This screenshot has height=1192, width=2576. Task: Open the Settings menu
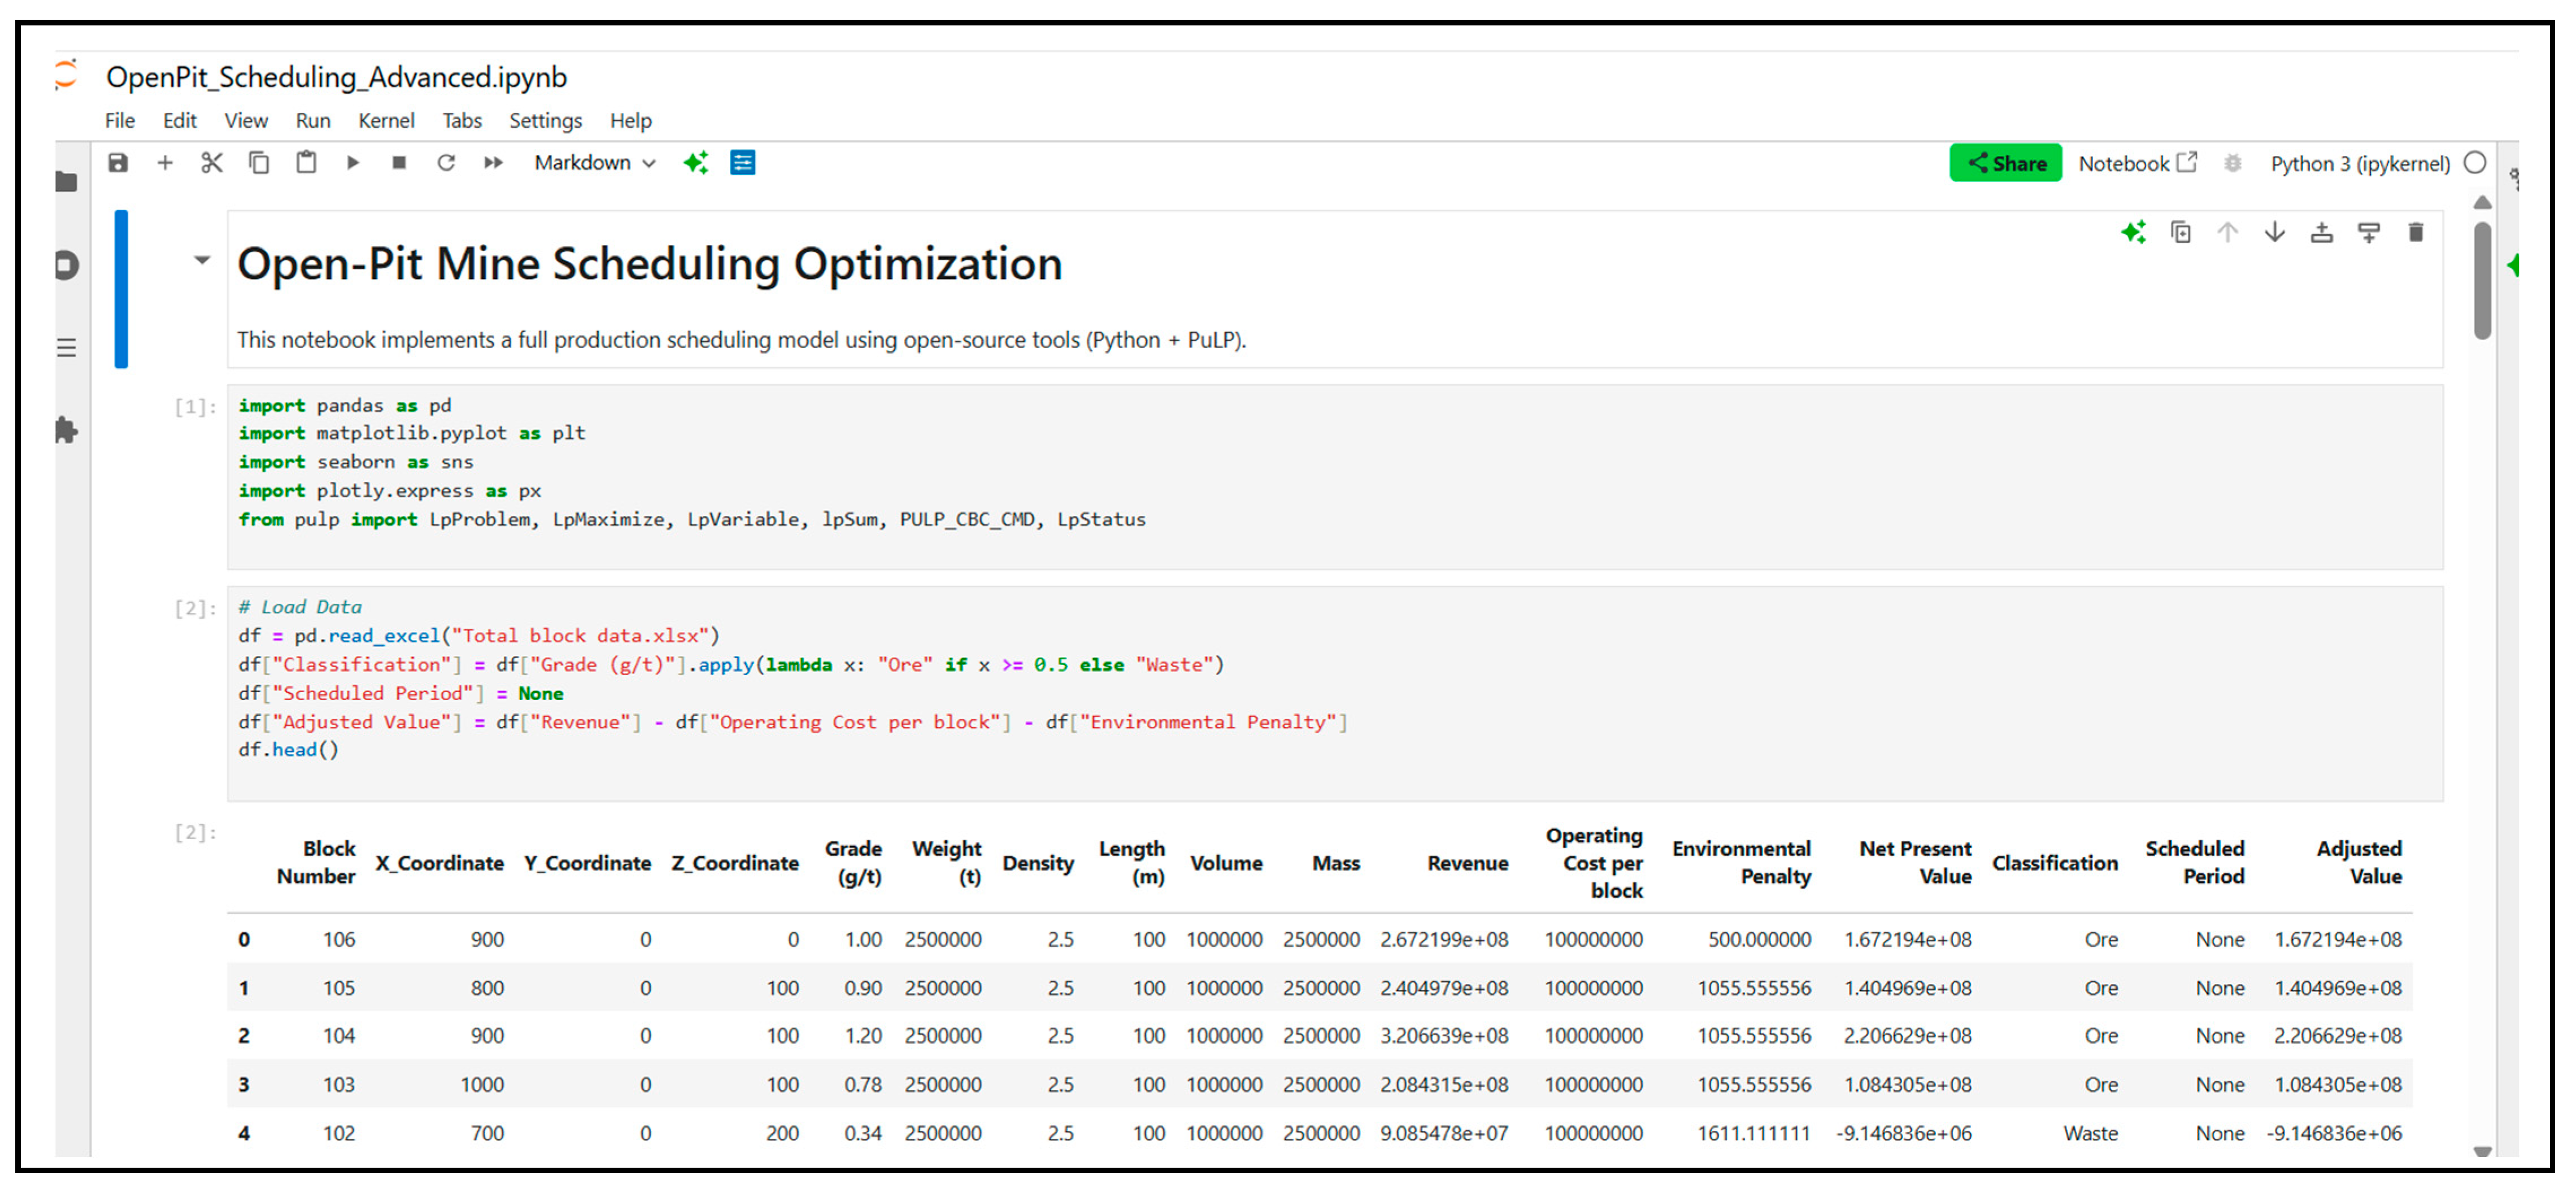point(545,121)
